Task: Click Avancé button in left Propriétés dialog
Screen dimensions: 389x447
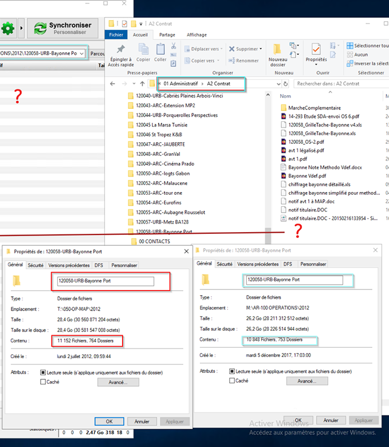Action: (x=118, y=382)
